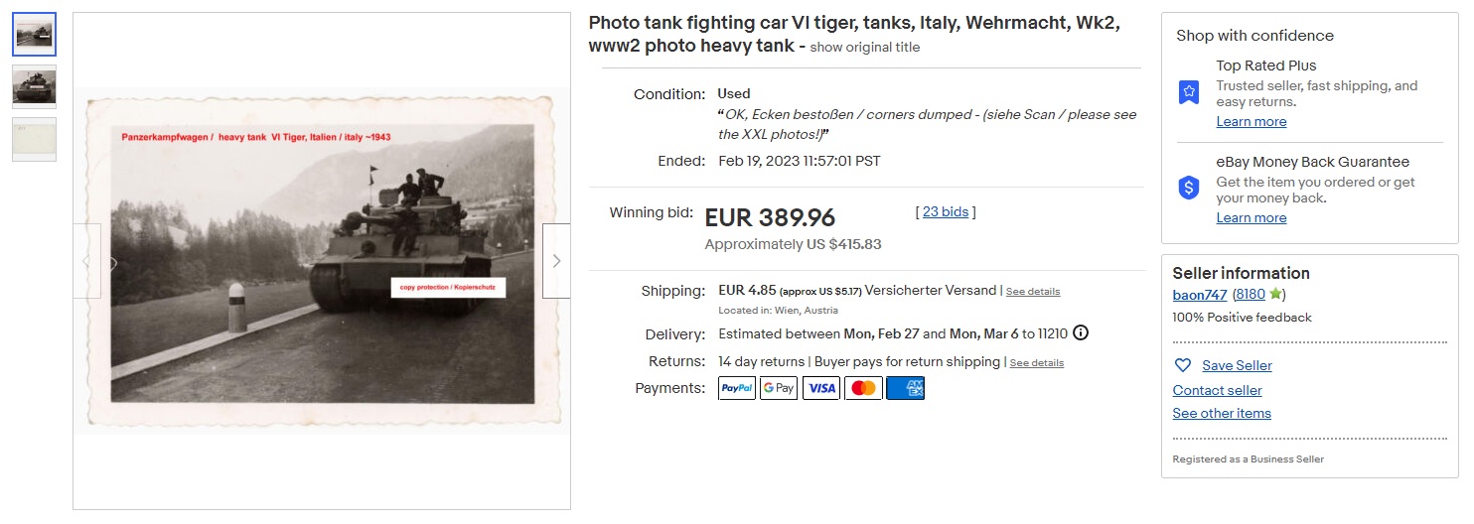The height and width of the screenshot is (524, 1474).
Task: Click the Mastercard payment icon
Action: [863, 388]
